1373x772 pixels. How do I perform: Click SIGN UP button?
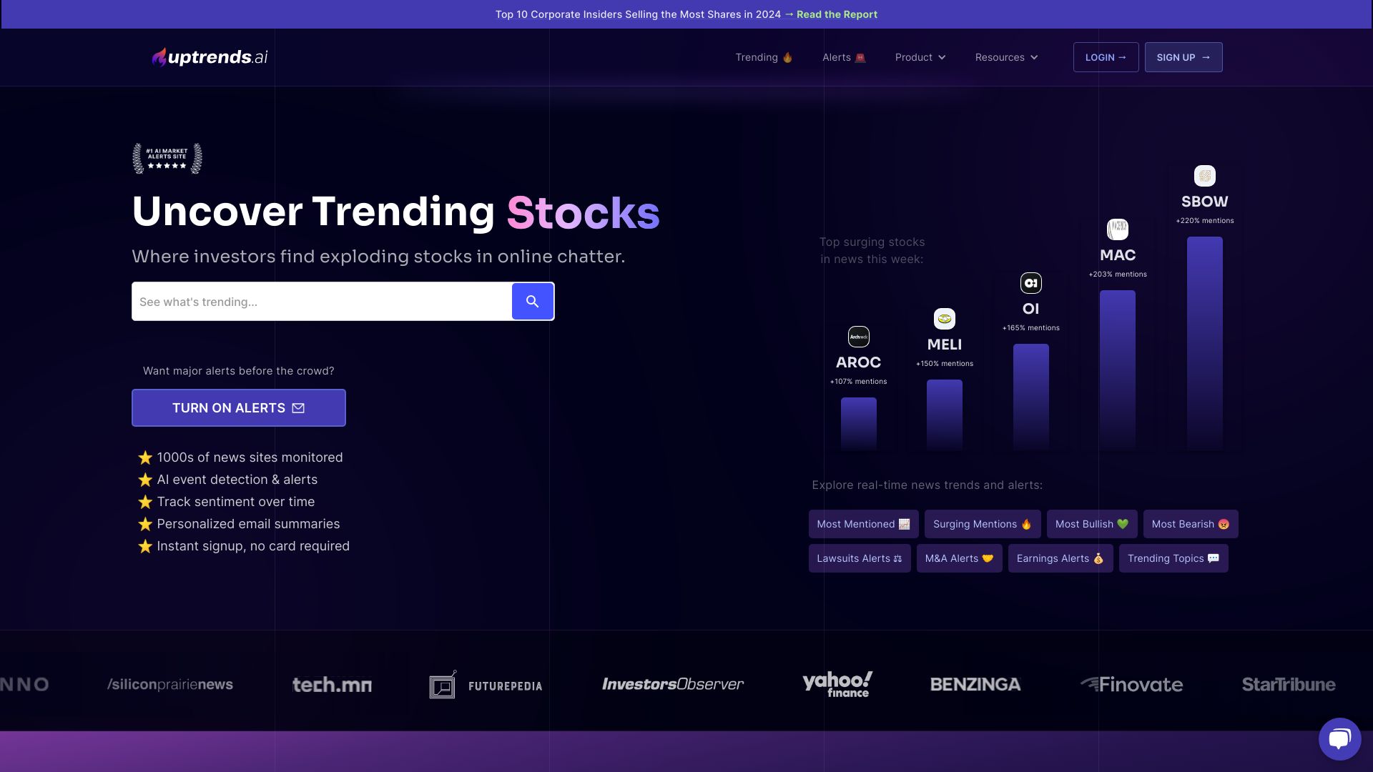[x=1183, y=57]
